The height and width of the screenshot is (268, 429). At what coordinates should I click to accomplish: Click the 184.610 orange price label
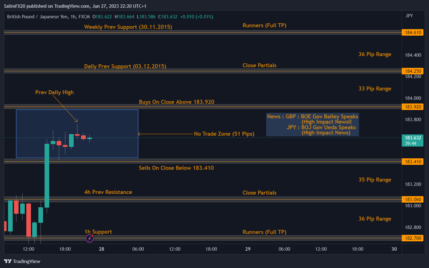(412, 32)
